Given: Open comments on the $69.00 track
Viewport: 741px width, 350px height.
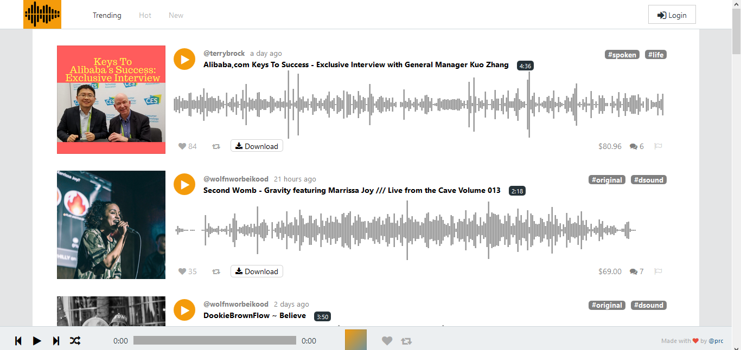Looking at the screenshot, I should pyautogui.click(x=637, y=271).
